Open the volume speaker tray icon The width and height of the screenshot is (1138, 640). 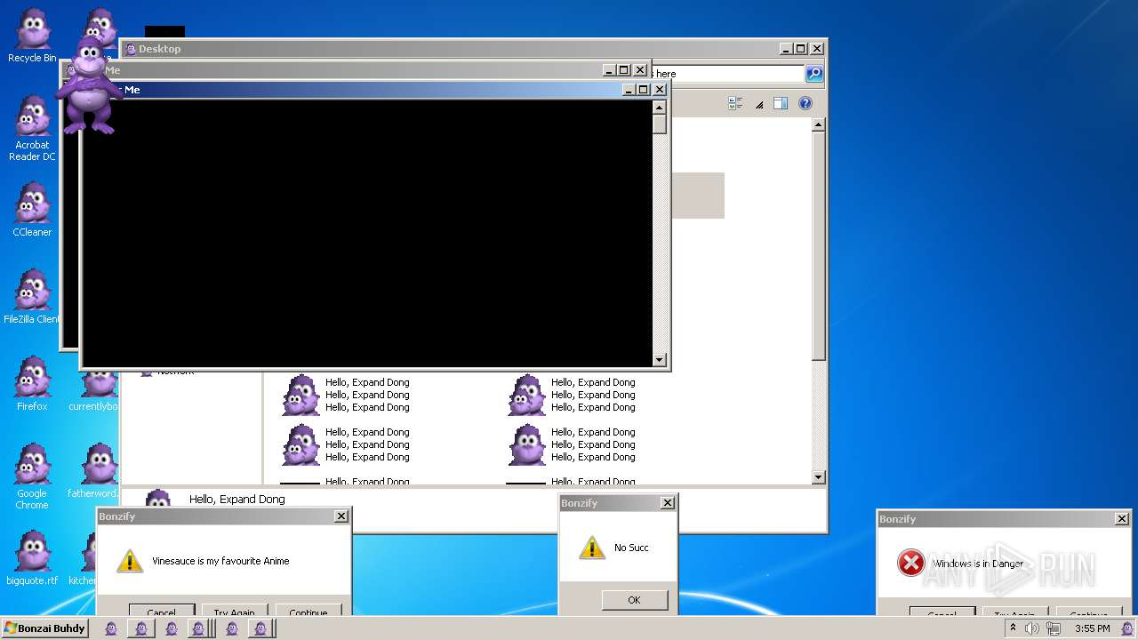[x=1031, y=628]
